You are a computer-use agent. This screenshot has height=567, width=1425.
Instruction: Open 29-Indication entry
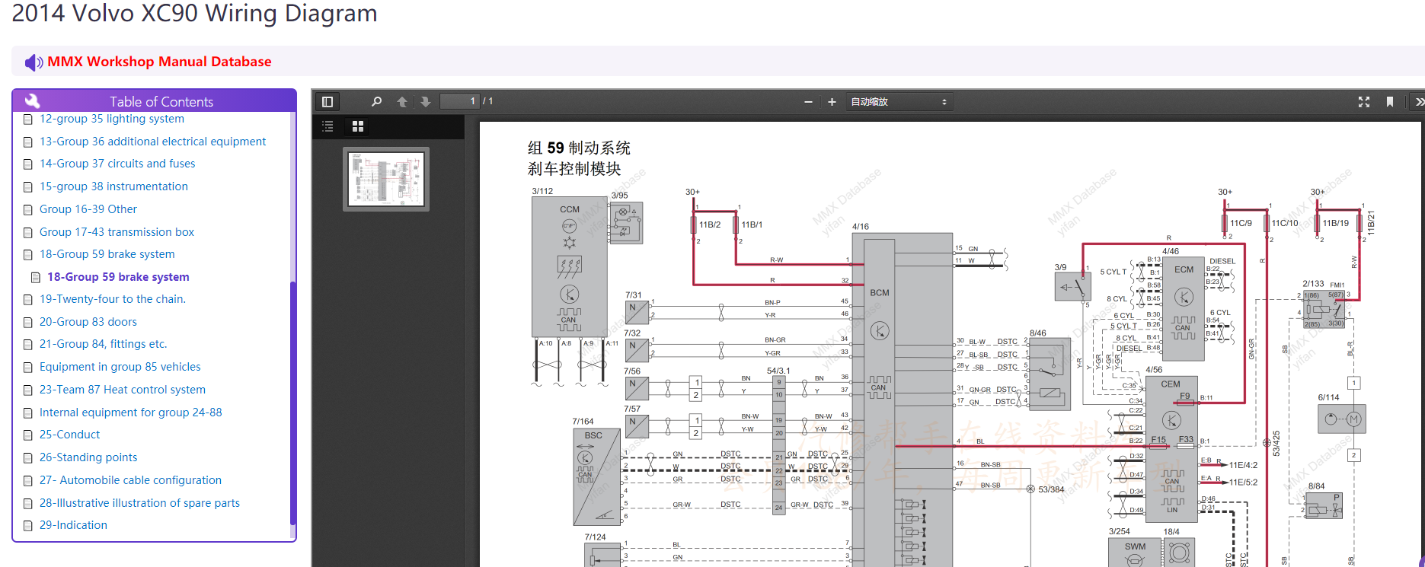point(73,525)
